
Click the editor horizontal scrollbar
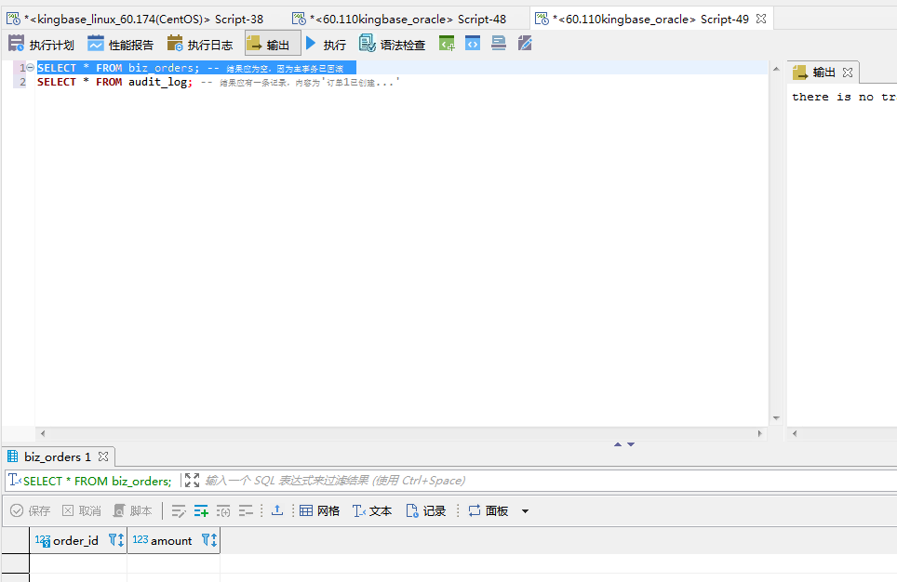click(x=400, y=433)
